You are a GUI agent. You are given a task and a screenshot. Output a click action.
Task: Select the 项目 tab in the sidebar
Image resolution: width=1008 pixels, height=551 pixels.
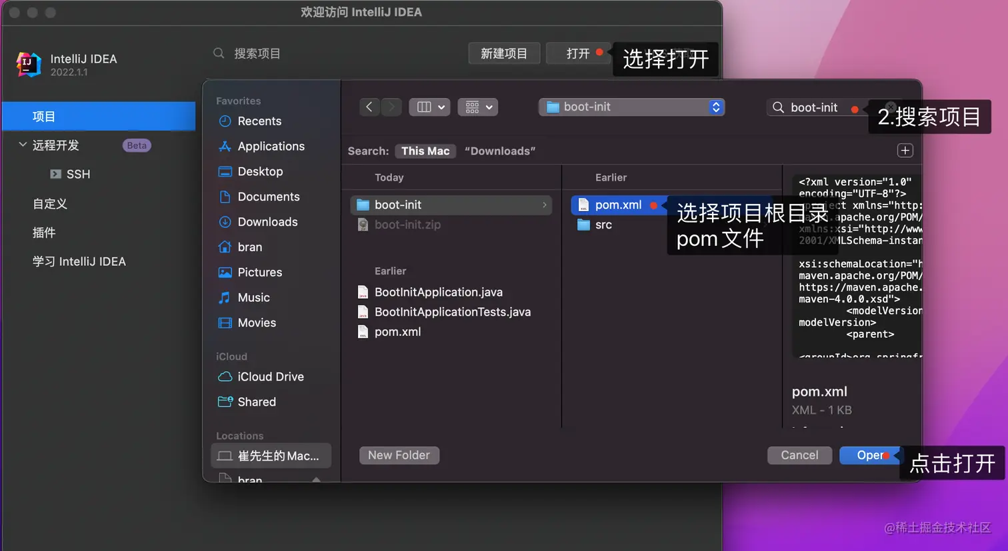pyautogui.click(x=99, y=117)
